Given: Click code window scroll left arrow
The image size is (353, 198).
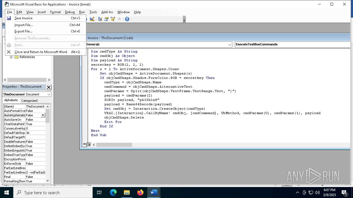Looking at the screenshot, I should [x=94, y=145].
